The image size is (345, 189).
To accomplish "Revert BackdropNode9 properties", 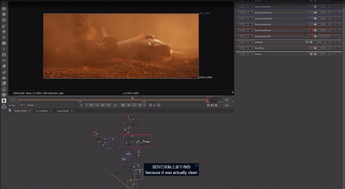I will tap(327, 30).
